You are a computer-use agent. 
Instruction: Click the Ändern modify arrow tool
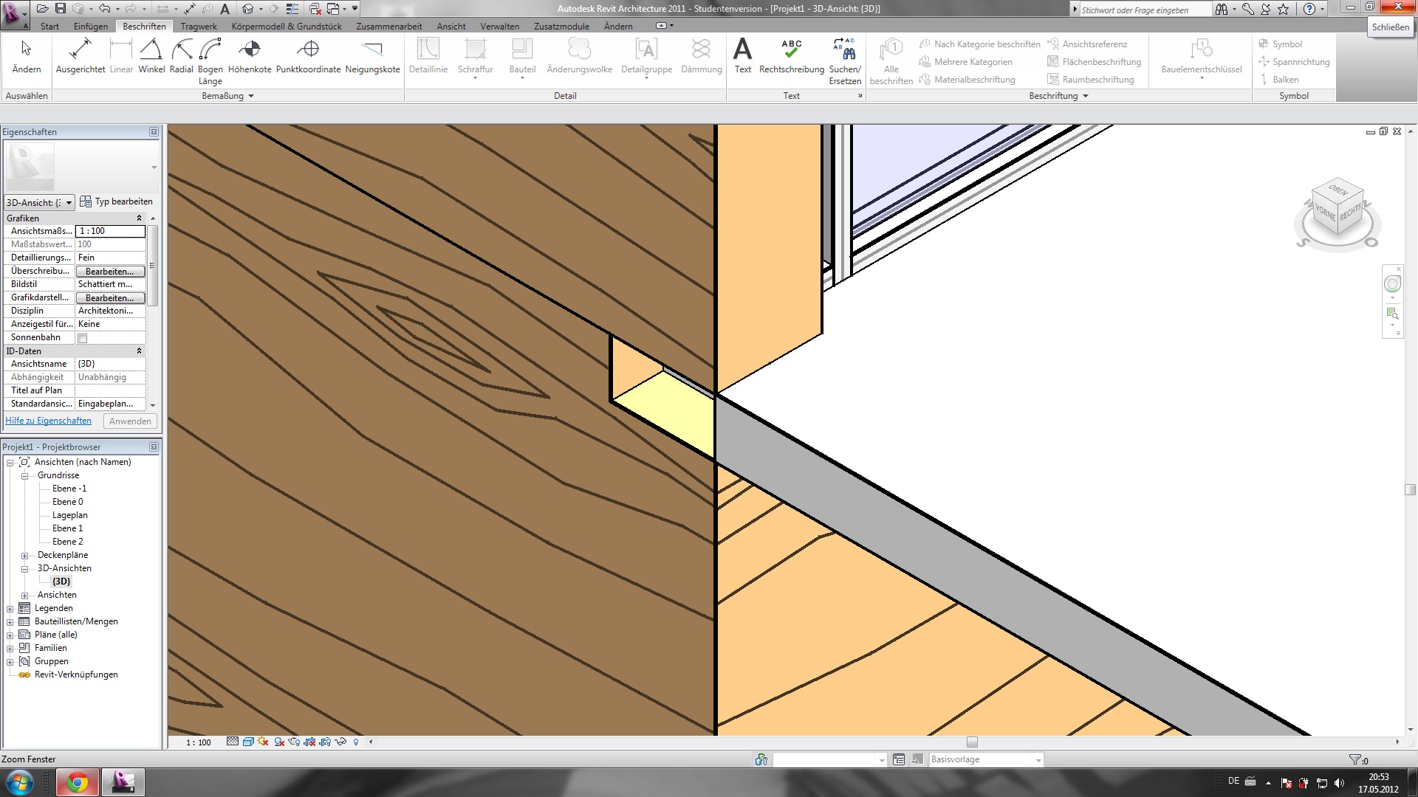27,56
